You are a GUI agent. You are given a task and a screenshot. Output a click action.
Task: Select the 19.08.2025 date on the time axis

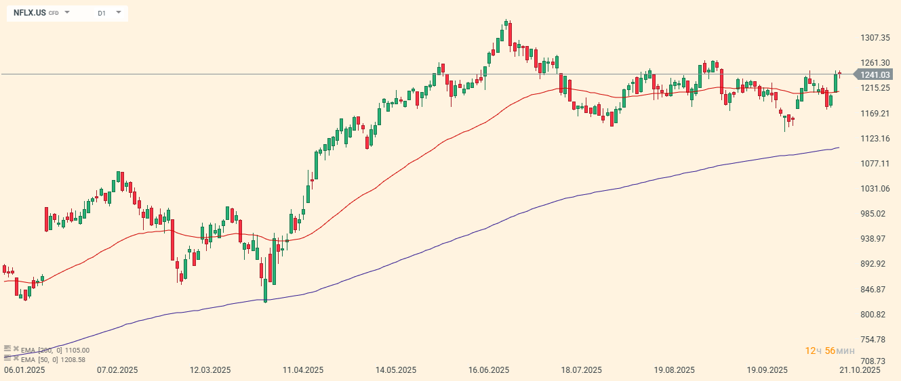(674, 370)
